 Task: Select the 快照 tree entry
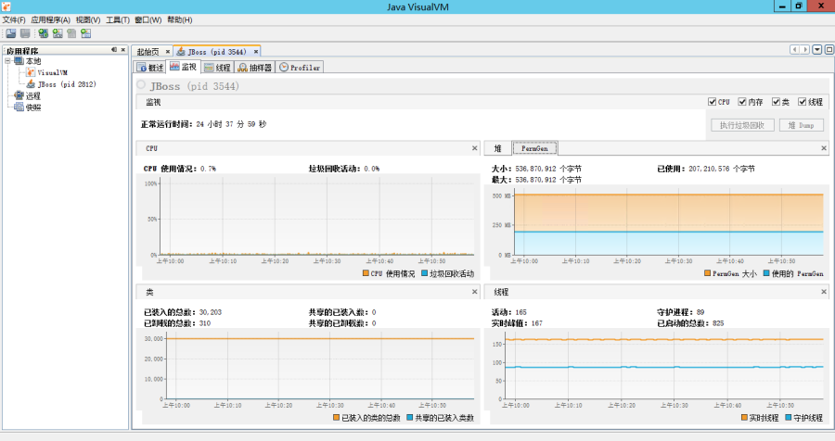pos(33,107)
